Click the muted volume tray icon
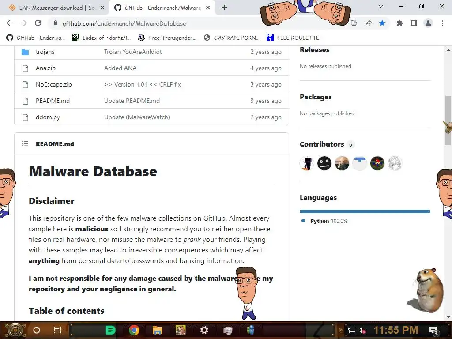Image resolution: width=452 pixels, height=339 pixels. point(362,331)
